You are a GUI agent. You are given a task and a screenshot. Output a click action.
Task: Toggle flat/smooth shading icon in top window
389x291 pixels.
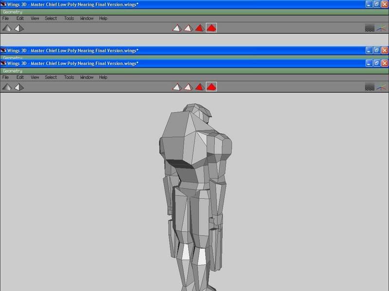pos(7,28)
